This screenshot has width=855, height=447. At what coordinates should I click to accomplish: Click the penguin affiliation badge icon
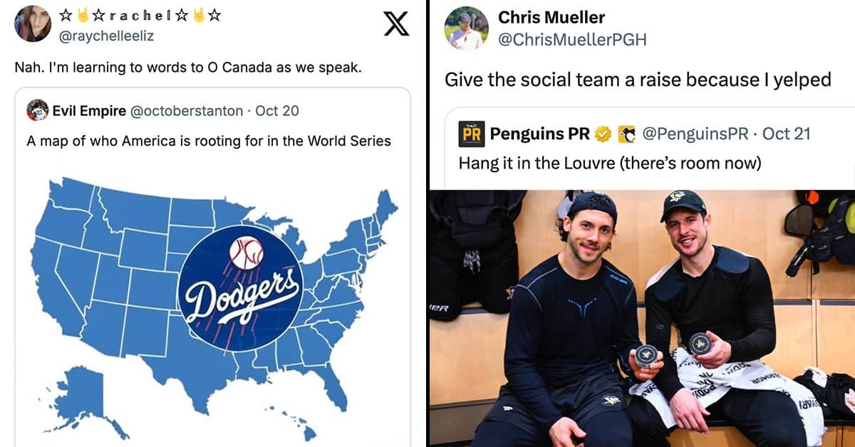click(x=626, y=133)
